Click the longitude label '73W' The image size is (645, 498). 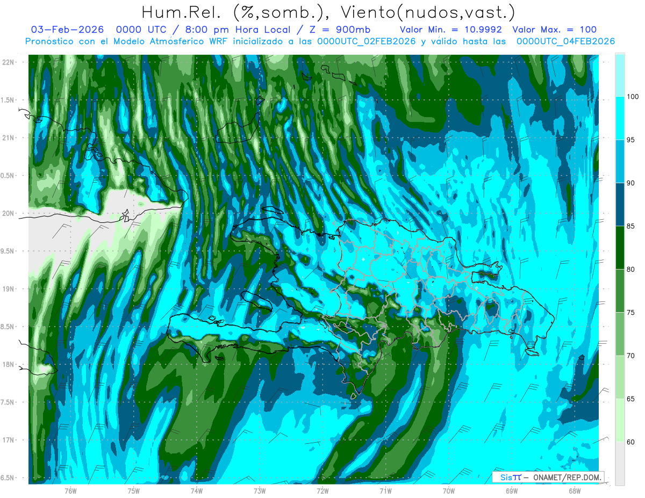coord(260,491)
